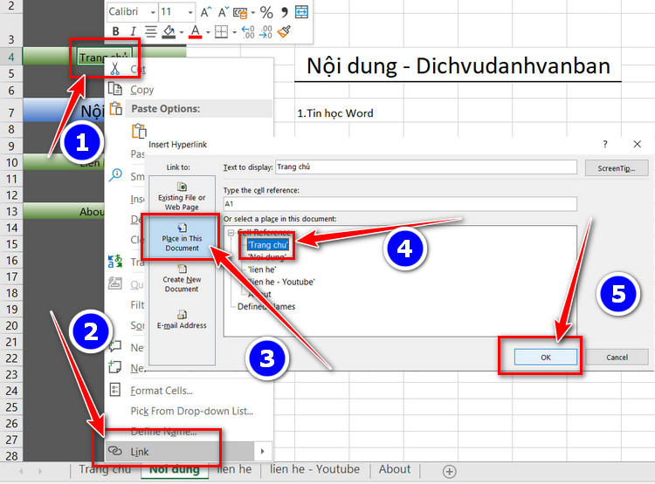Apply red font color icon

pyautogui.click(x=195, y=31)
